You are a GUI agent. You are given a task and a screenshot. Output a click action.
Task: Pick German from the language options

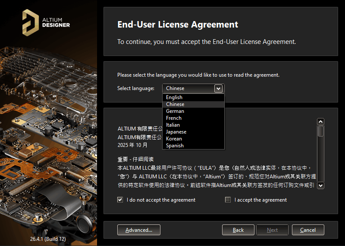[175, 111]
